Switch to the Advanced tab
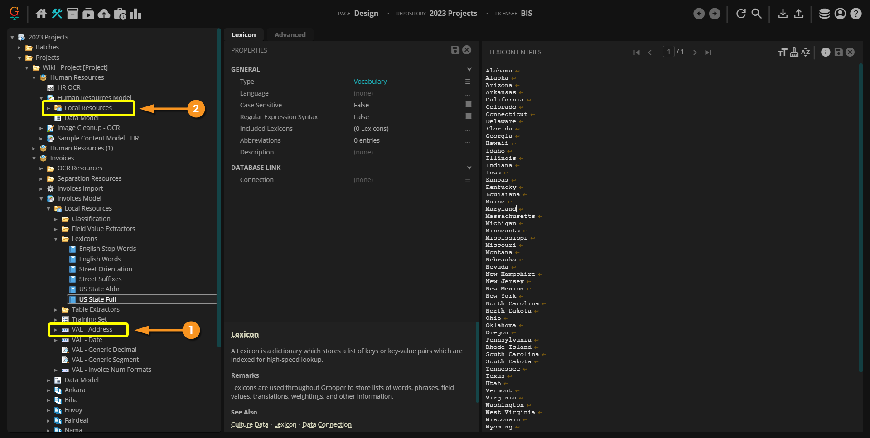The image size is (870, 438). [290, 35]
